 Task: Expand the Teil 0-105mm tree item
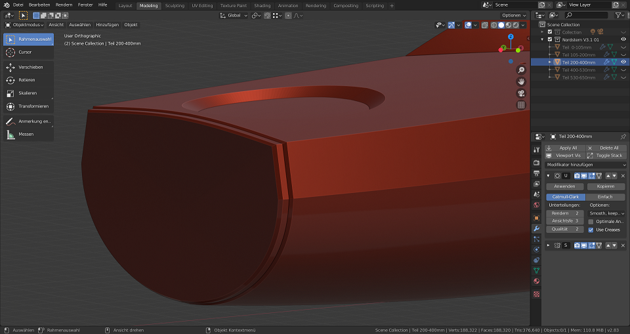[550, 47]
